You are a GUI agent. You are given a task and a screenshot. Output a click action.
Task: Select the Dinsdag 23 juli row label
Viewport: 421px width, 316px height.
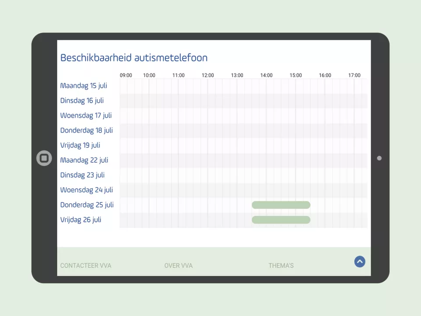pos(82,175)
